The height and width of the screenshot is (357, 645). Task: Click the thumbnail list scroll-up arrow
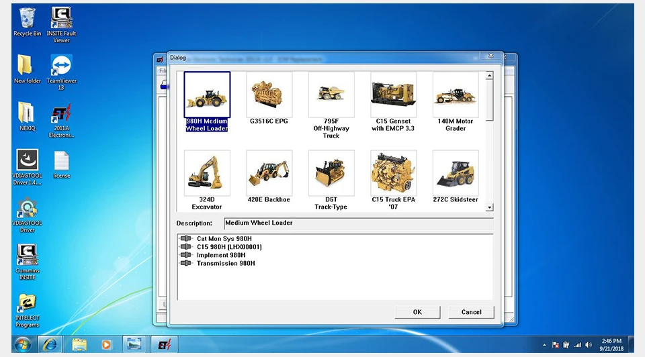(x=490, y=76)
